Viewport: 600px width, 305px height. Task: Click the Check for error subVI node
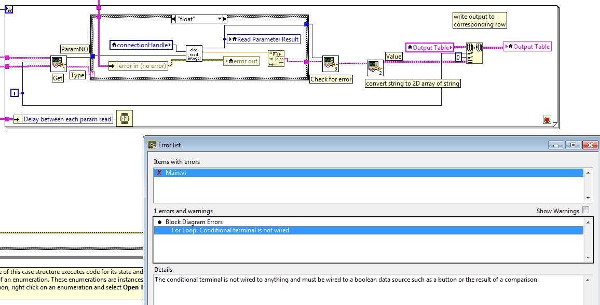pos(331,64)
